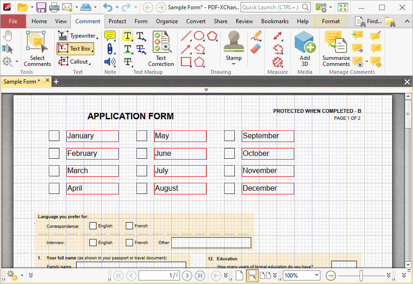Open the Undo history dropdown
Viewport: 413px width, 284px height.
point(117,7)
